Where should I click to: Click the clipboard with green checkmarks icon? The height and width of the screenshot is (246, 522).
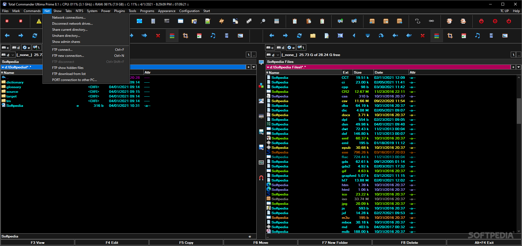point(322,21)
